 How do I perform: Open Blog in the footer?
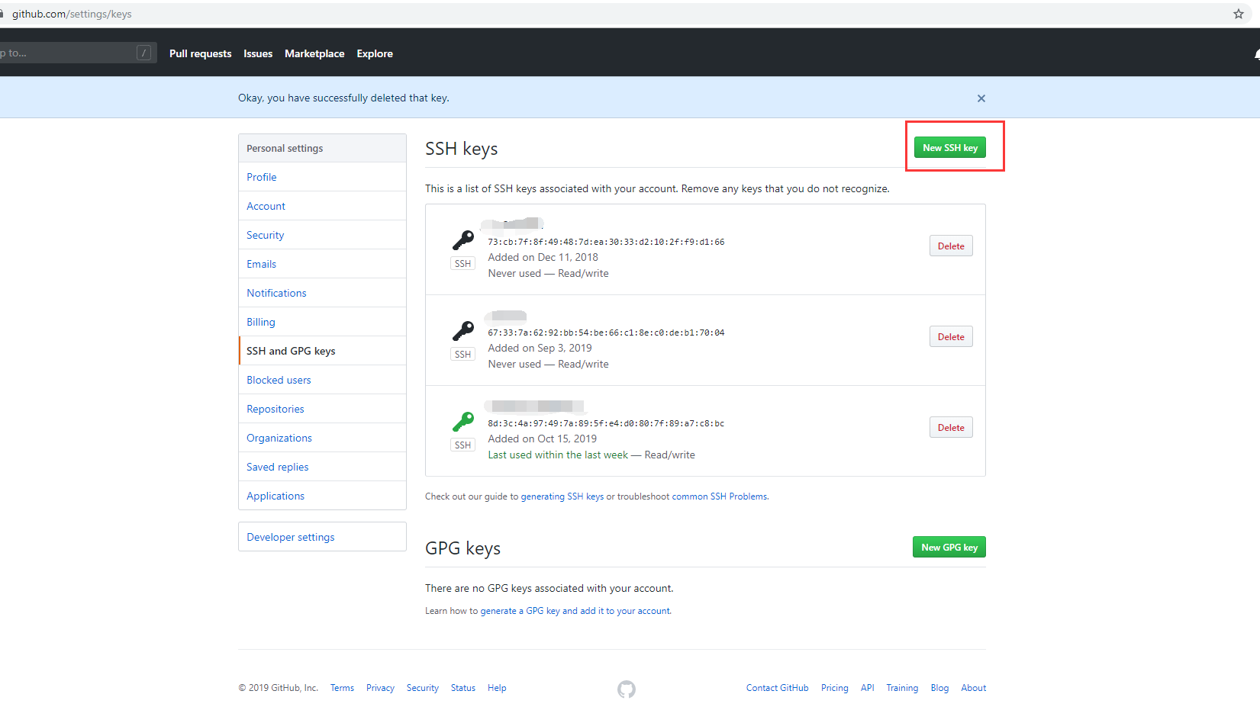point(939,688)
